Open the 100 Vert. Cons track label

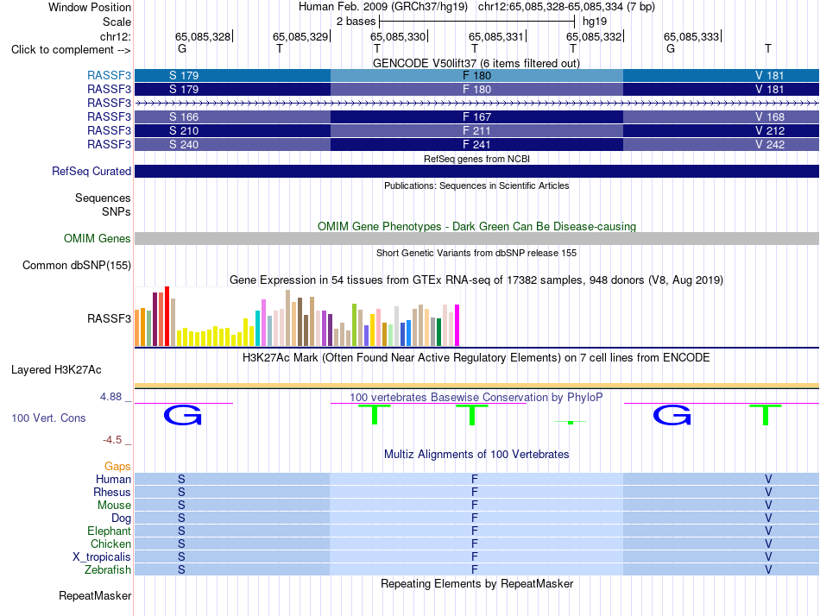tap(48, 418)
